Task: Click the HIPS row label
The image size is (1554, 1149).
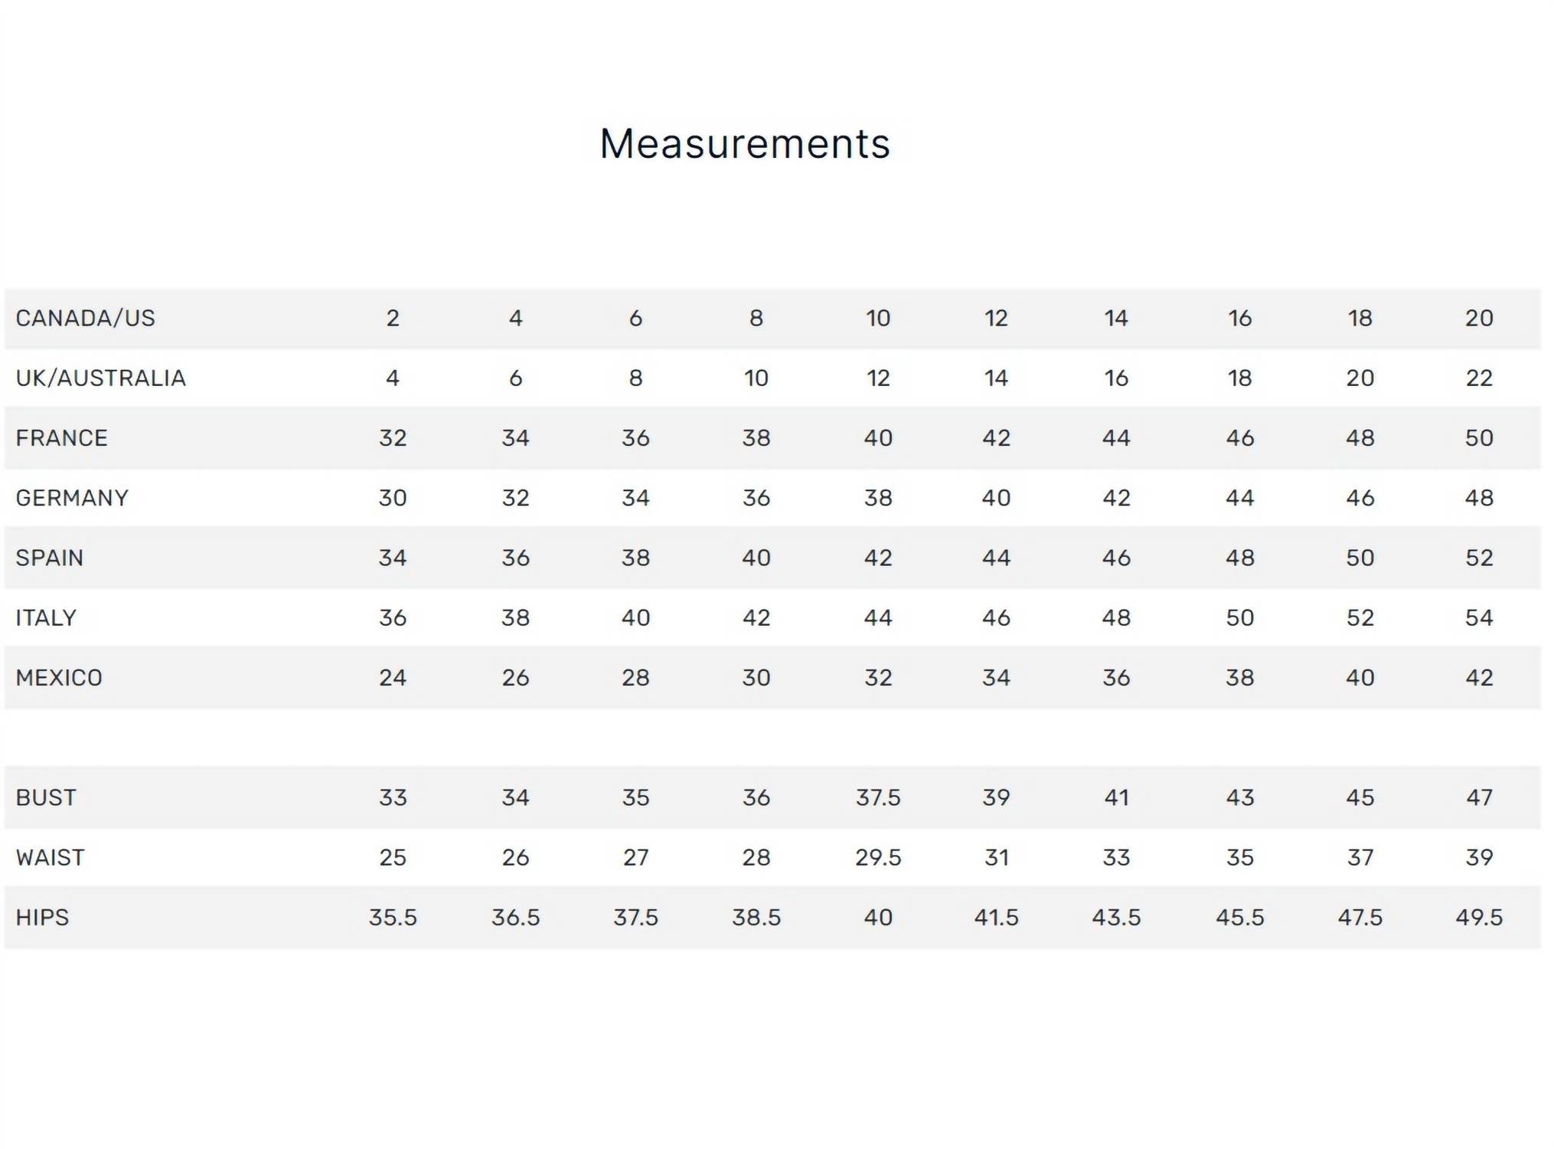Action: coord(42,917)
